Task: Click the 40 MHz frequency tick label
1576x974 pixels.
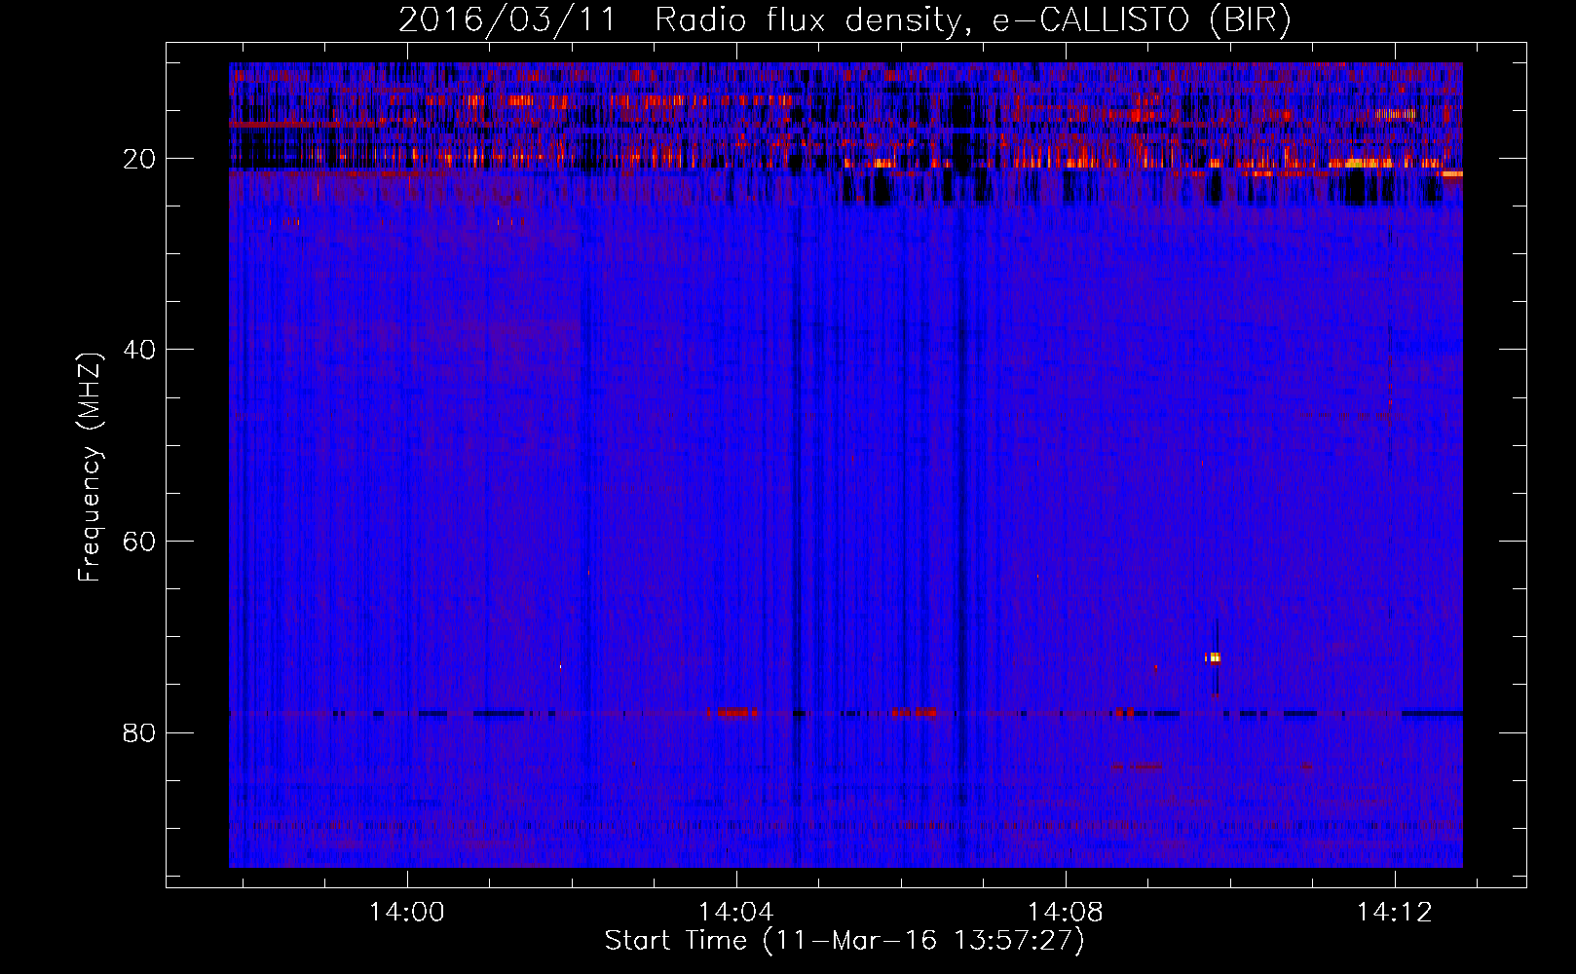Action: coord(139,350)
